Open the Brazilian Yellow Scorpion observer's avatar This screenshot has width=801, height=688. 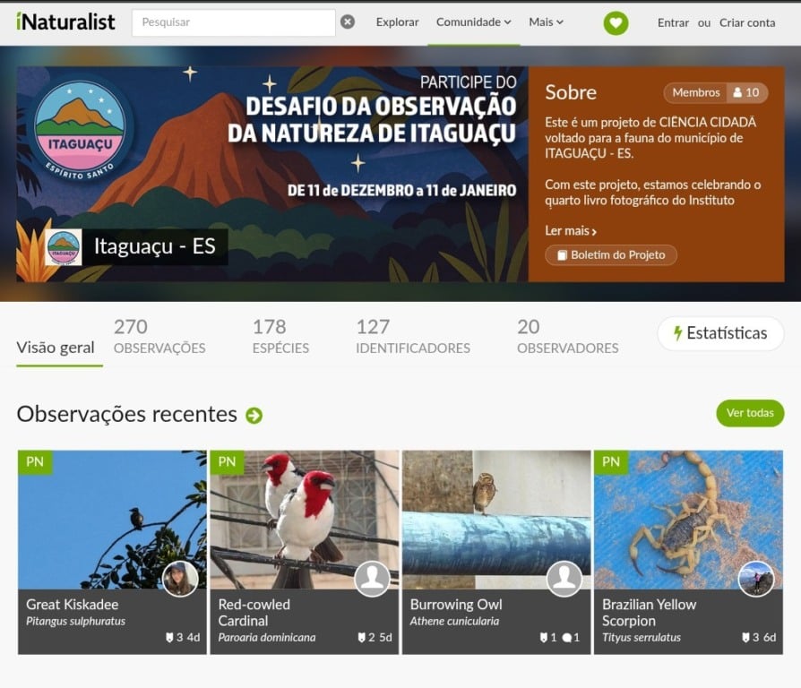click(756, 579)
